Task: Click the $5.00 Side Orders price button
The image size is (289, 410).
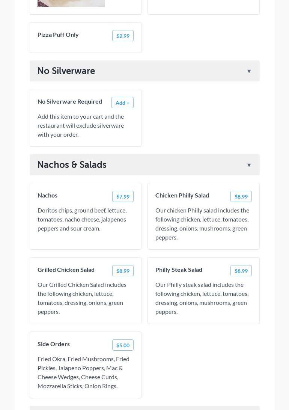Action: (123, 345)
